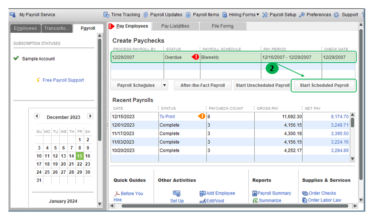Click the Time Tracking clock icon
The width and height of the screenshot is (377, 219).
click(x=106, y=15)
